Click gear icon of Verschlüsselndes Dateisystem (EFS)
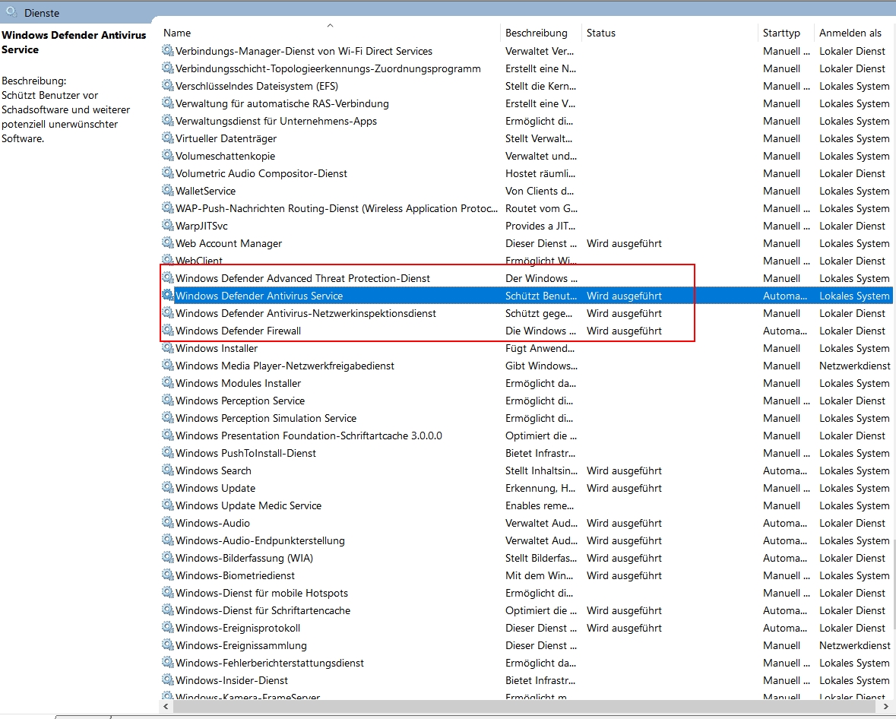This screenshot has height=719, width=896. (x=167, y=86)
